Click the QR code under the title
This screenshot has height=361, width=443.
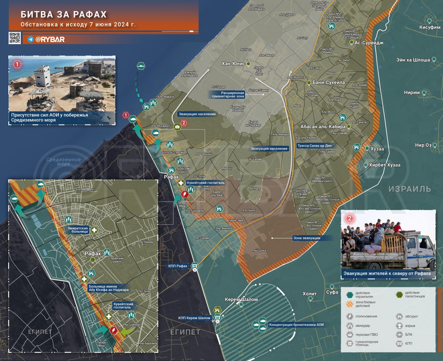pyautogui.click(x=15, y=38)
